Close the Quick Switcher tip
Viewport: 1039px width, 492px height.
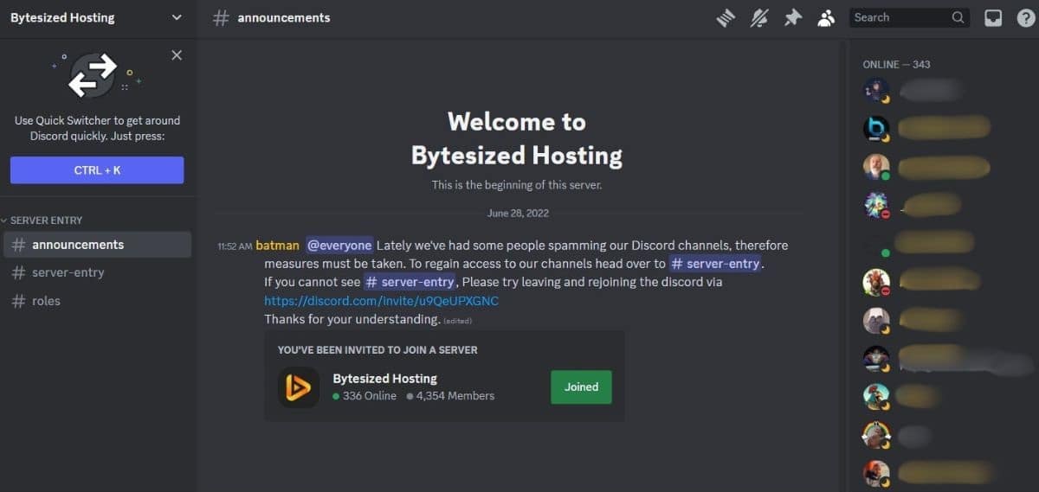coord(177,55)
